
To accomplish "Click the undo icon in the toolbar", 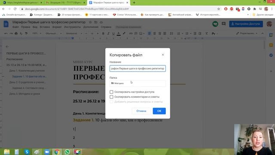I will tap(6, 34).
